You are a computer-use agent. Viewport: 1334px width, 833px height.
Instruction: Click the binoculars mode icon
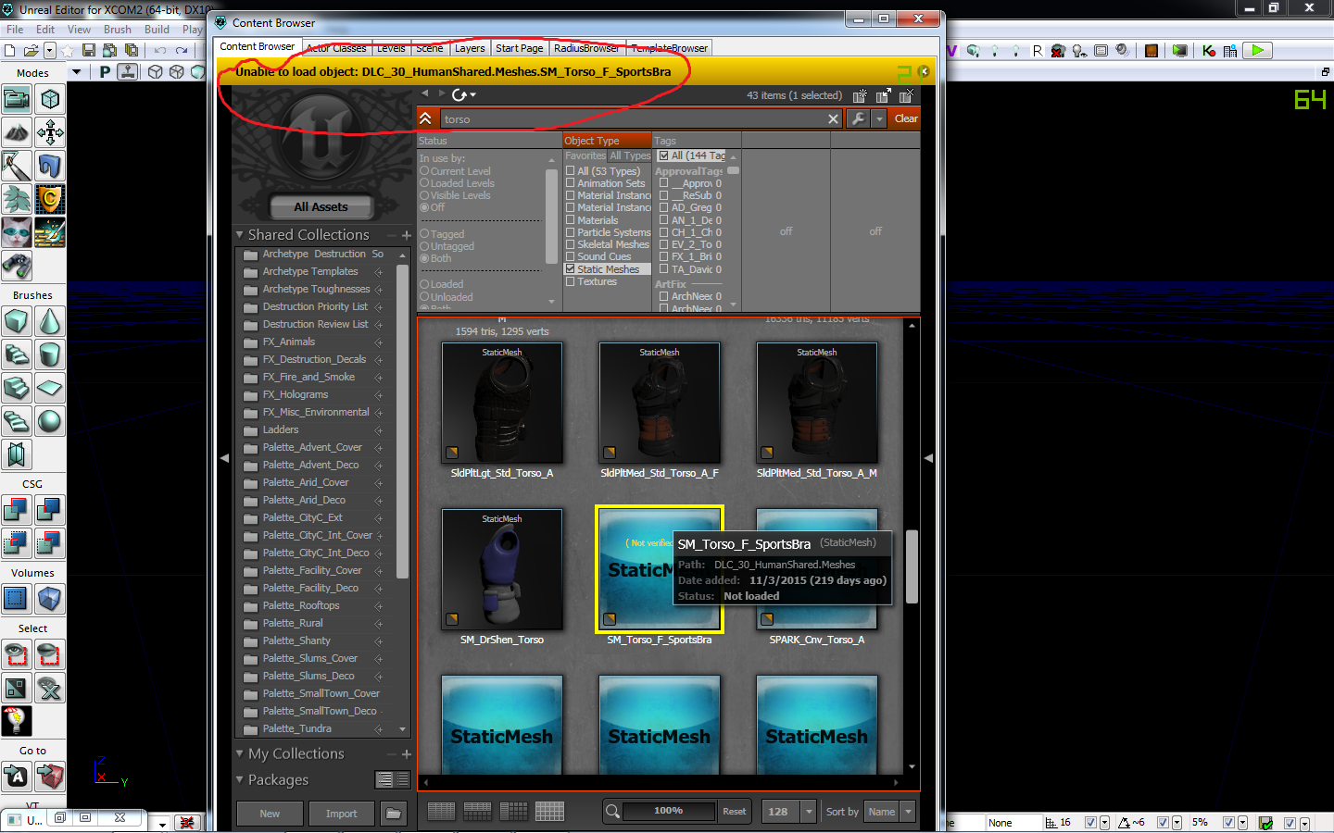click(x=17, y=266)
